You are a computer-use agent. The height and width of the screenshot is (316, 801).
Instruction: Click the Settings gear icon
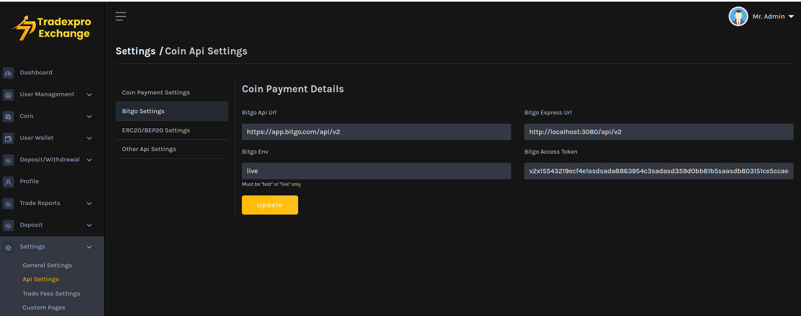8,247
